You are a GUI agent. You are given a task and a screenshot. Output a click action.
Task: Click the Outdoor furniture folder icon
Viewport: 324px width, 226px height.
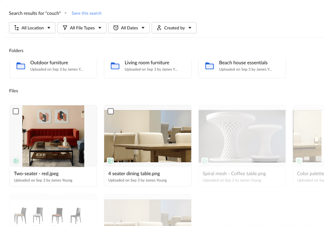click(21, 66)
